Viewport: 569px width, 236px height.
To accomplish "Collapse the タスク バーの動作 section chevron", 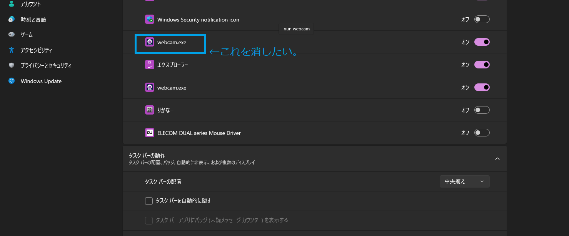I will (497, 159).
